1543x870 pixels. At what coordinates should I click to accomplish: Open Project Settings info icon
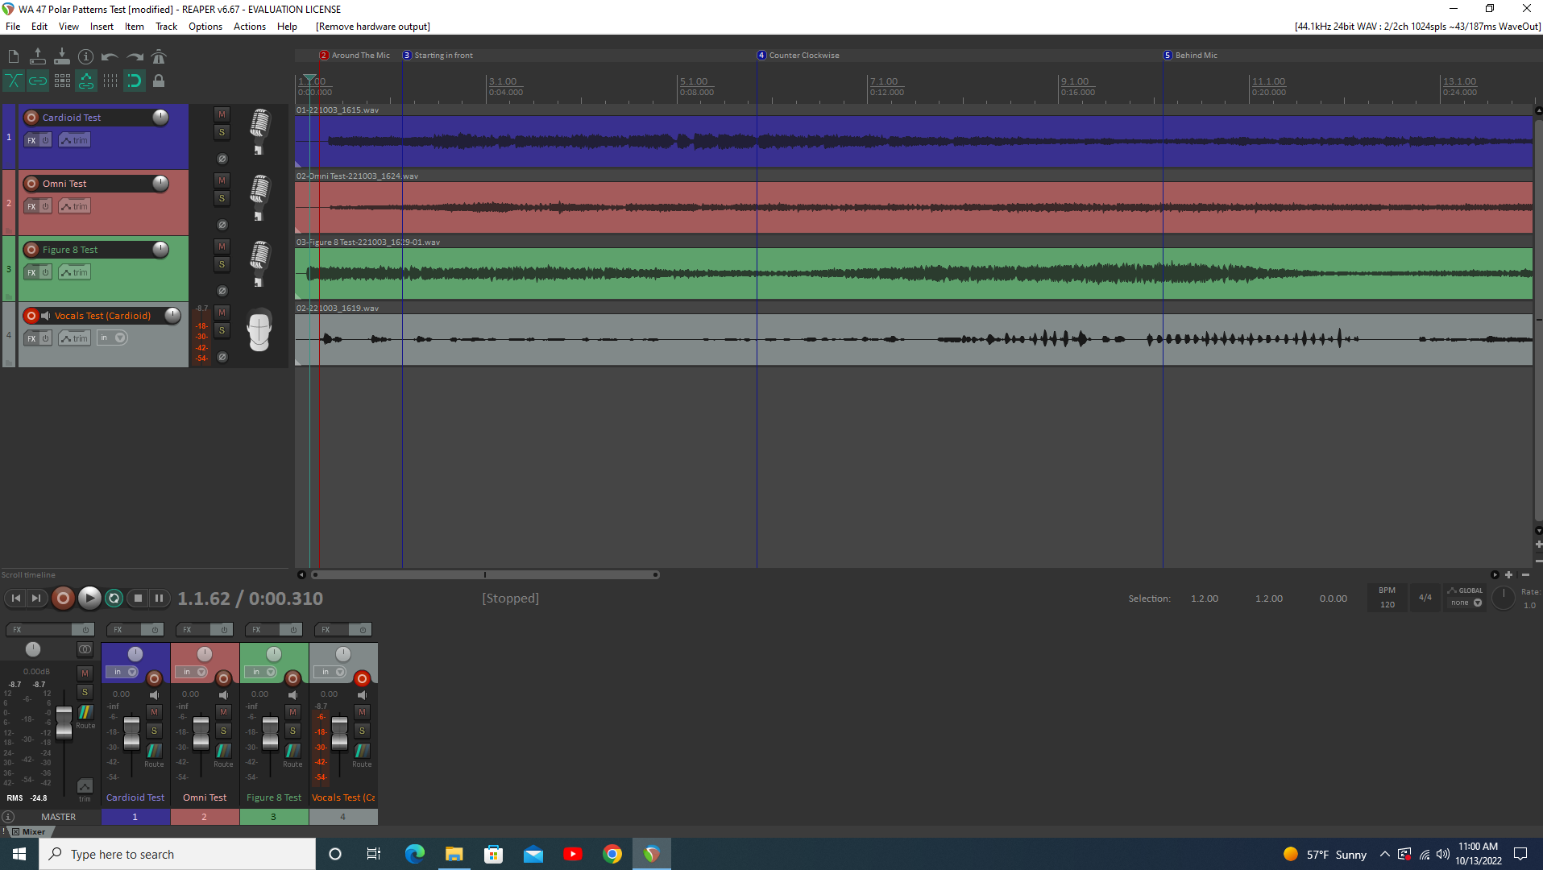(86, 56)
